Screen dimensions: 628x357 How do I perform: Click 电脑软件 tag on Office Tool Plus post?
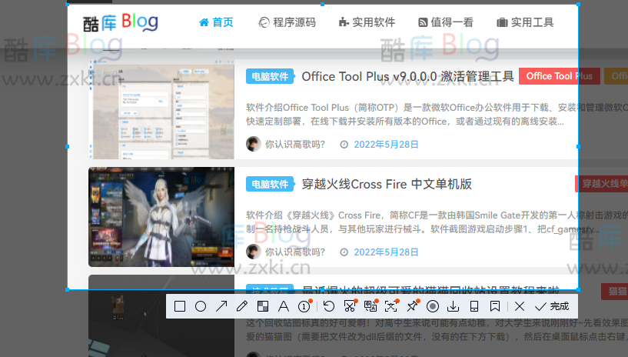pyautogui.click(x=270, y=76)
